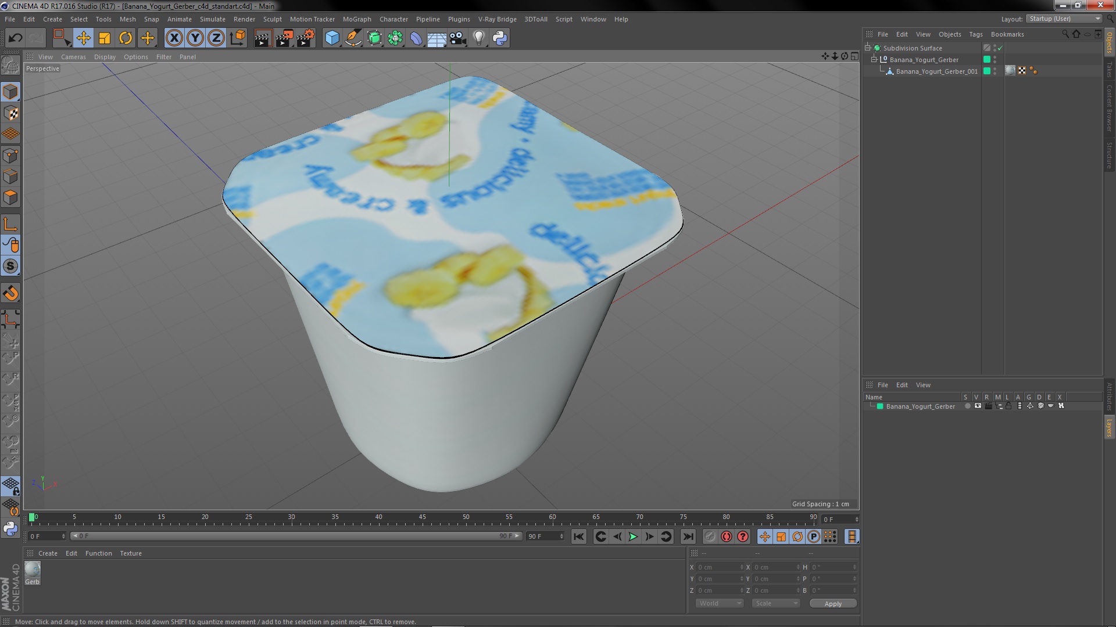The height and width of the screenshot is (627, 1116).
Task: Open the V-Ray Bridge menu
Action: pos(497,19)
